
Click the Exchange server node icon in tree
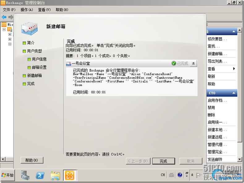(x=10, y=29)
